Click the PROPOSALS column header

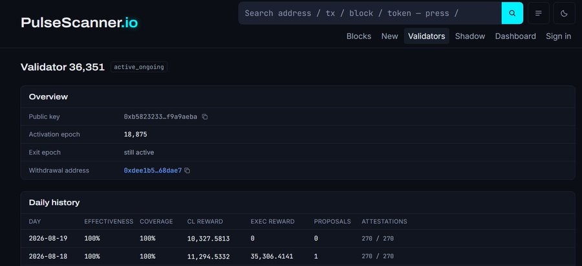coord(332,221)
